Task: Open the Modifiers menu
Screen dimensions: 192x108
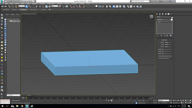Action: [34, 4]
